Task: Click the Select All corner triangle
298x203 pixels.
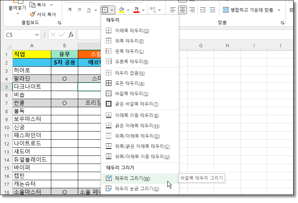Action: click(9, 46)
